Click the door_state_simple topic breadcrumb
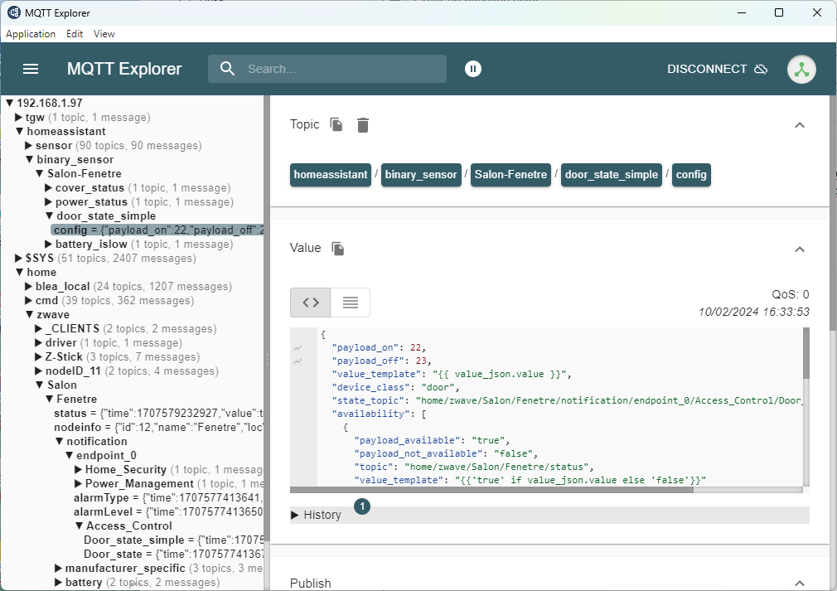837x591 pixels. 612,175
